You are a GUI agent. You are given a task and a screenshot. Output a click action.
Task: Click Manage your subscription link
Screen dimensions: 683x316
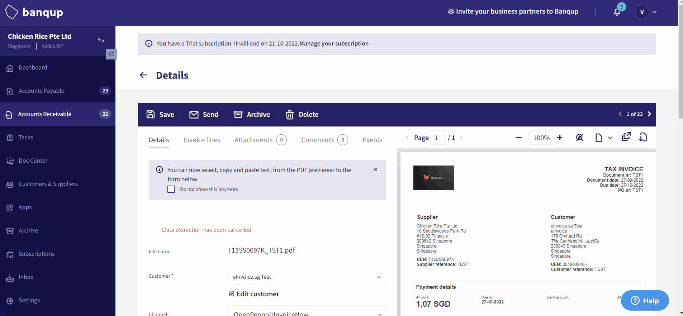coord(334,43)
